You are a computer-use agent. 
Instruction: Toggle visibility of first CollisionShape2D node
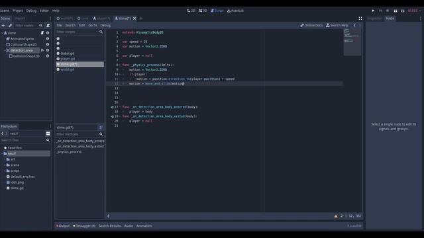tap(48, 44)
